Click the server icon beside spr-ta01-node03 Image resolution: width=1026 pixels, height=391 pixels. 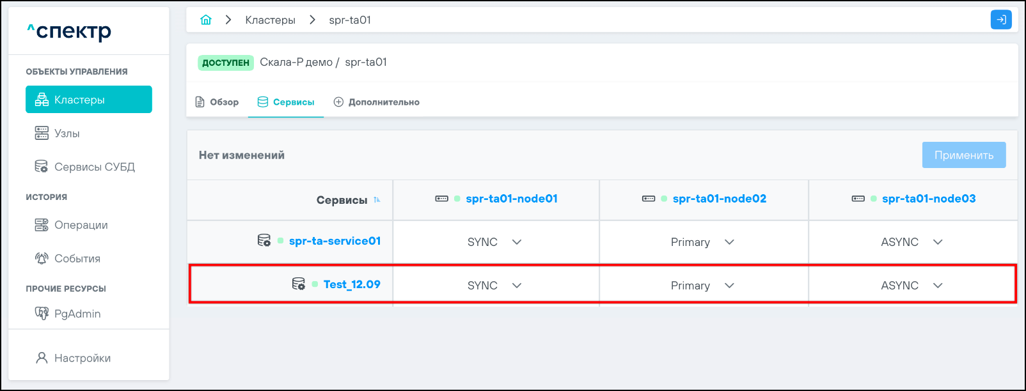click(x=858, y=199)
